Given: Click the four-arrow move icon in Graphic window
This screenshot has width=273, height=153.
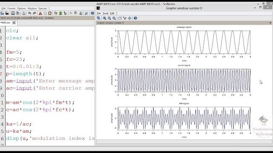Looking at the screenshot, I should click(130, 18).
